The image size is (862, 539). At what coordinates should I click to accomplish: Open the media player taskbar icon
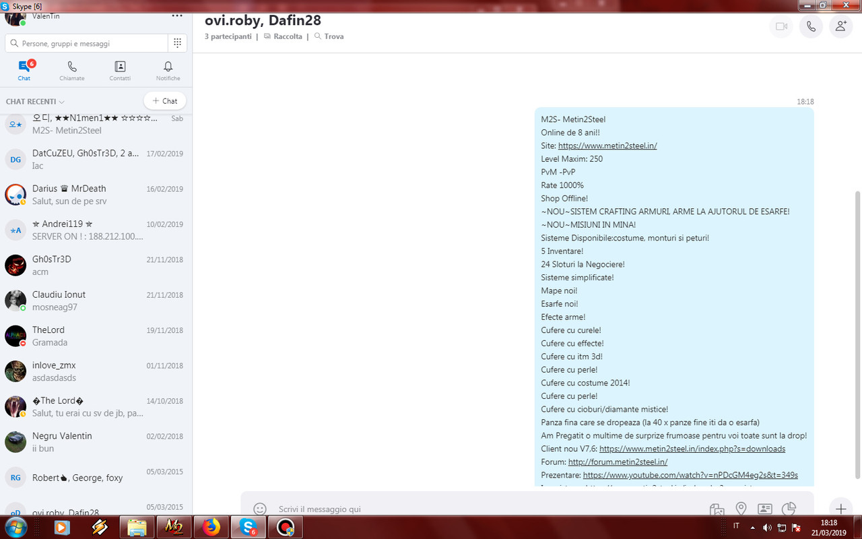(61, 527)
